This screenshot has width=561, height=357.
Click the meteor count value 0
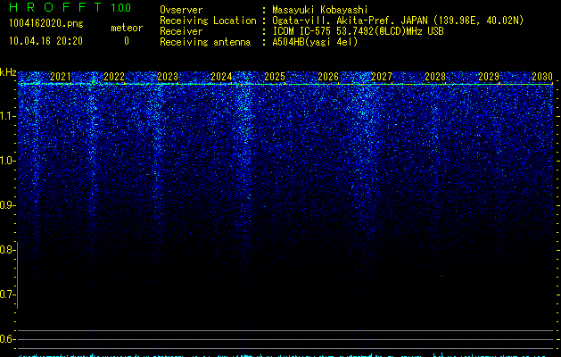(127, 41)
